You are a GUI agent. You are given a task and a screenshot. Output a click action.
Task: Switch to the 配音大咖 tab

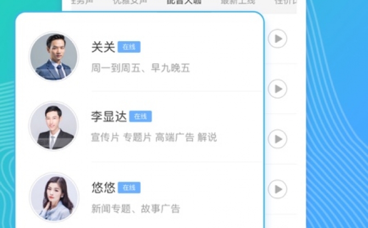coord(184,2)
